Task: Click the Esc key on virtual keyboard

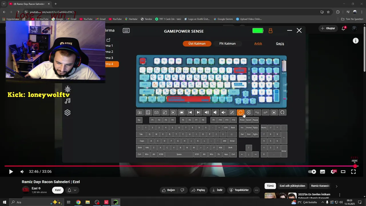Action: (x=139, y=120)
